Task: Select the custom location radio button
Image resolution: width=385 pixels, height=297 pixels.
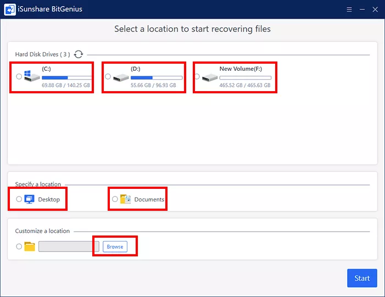Action: coord(19,246)
